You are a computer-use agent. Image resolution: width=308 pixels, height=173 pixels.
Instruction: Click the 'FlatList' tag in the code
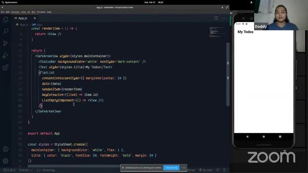point(47,73)
